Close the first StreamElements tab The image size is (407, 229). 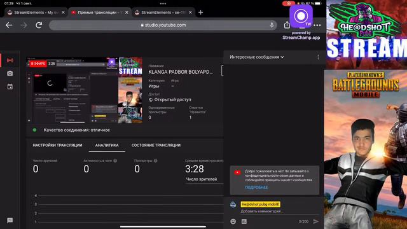[63, 13]
